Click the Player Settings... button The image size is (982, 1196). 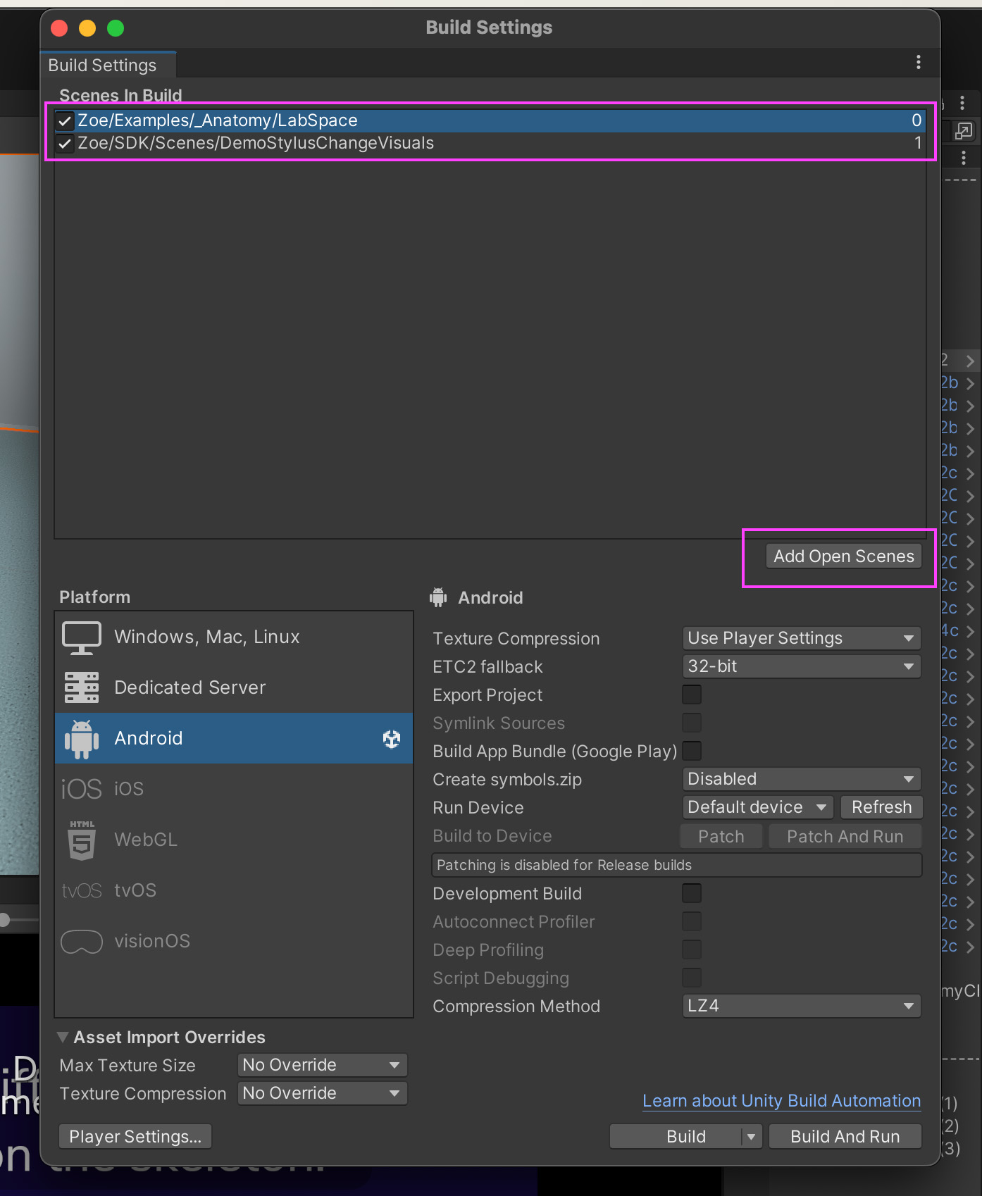point(135,1136)
